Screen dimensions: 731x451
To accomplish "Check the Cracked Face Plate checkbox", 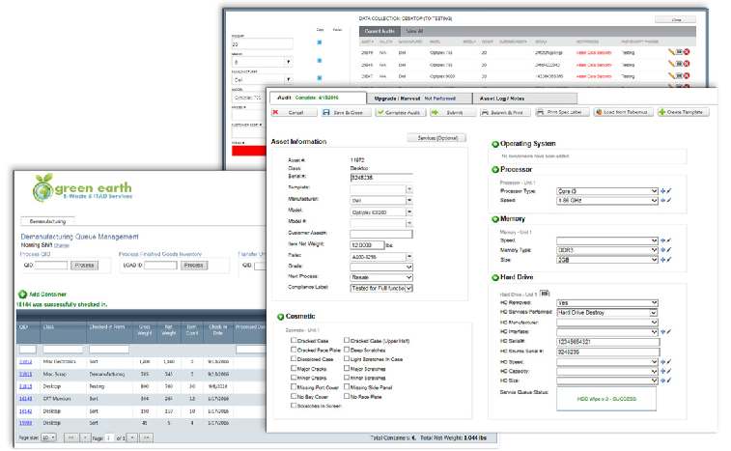I will 294,350.
